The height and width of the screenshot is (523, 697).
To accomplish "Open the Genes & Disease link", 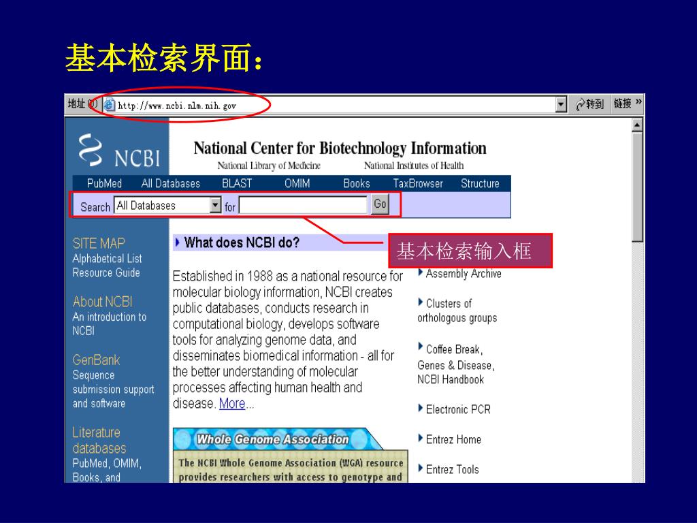I will tap(455, 365).
